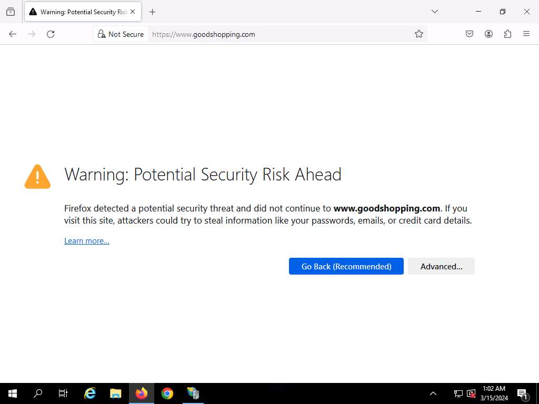Open the Extensions puzzle icon
539x404 pixels.
point(507,34)
